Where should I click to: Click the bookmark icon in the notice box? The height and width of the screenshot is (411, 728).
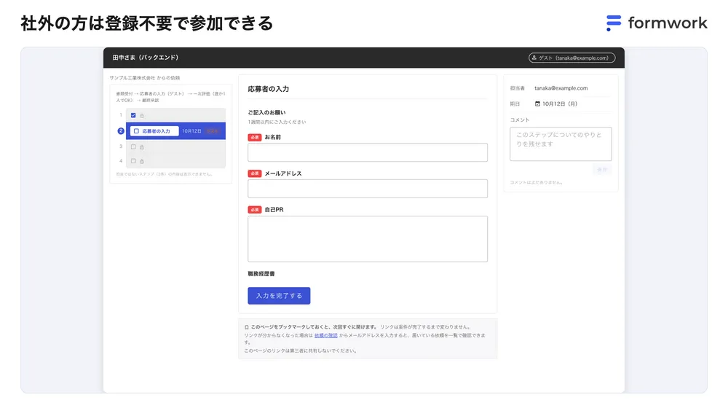tap(247, 327)
